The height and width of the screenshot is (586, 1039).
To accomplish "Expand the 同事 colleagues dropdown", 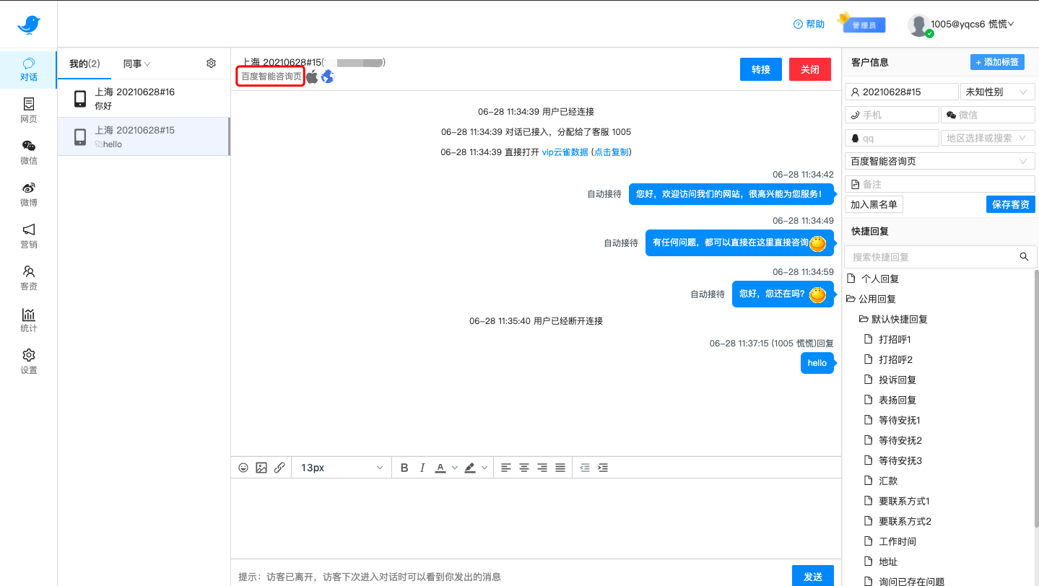I will pyautogui.click(x=136, y=63).
